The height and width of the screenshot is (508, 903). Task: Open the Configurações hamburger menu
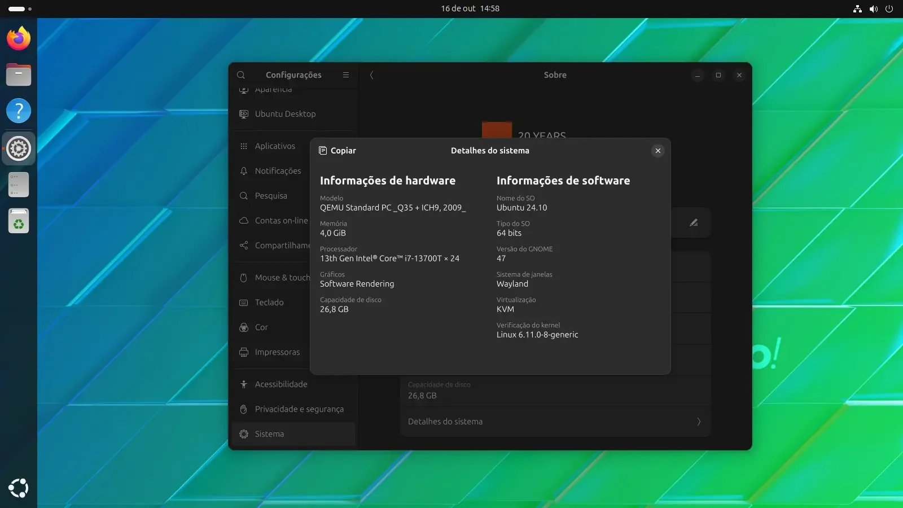coord(346,75)
